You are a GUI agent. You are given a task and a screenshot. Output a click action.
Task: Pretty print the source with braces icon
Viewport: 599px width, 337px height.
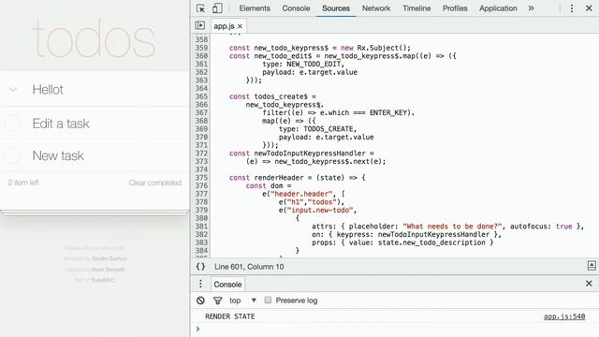pos(200,266)
